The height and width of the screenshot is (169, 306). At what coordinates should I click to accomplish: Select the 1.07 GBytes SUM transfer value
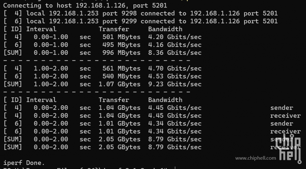click(119, 84)
